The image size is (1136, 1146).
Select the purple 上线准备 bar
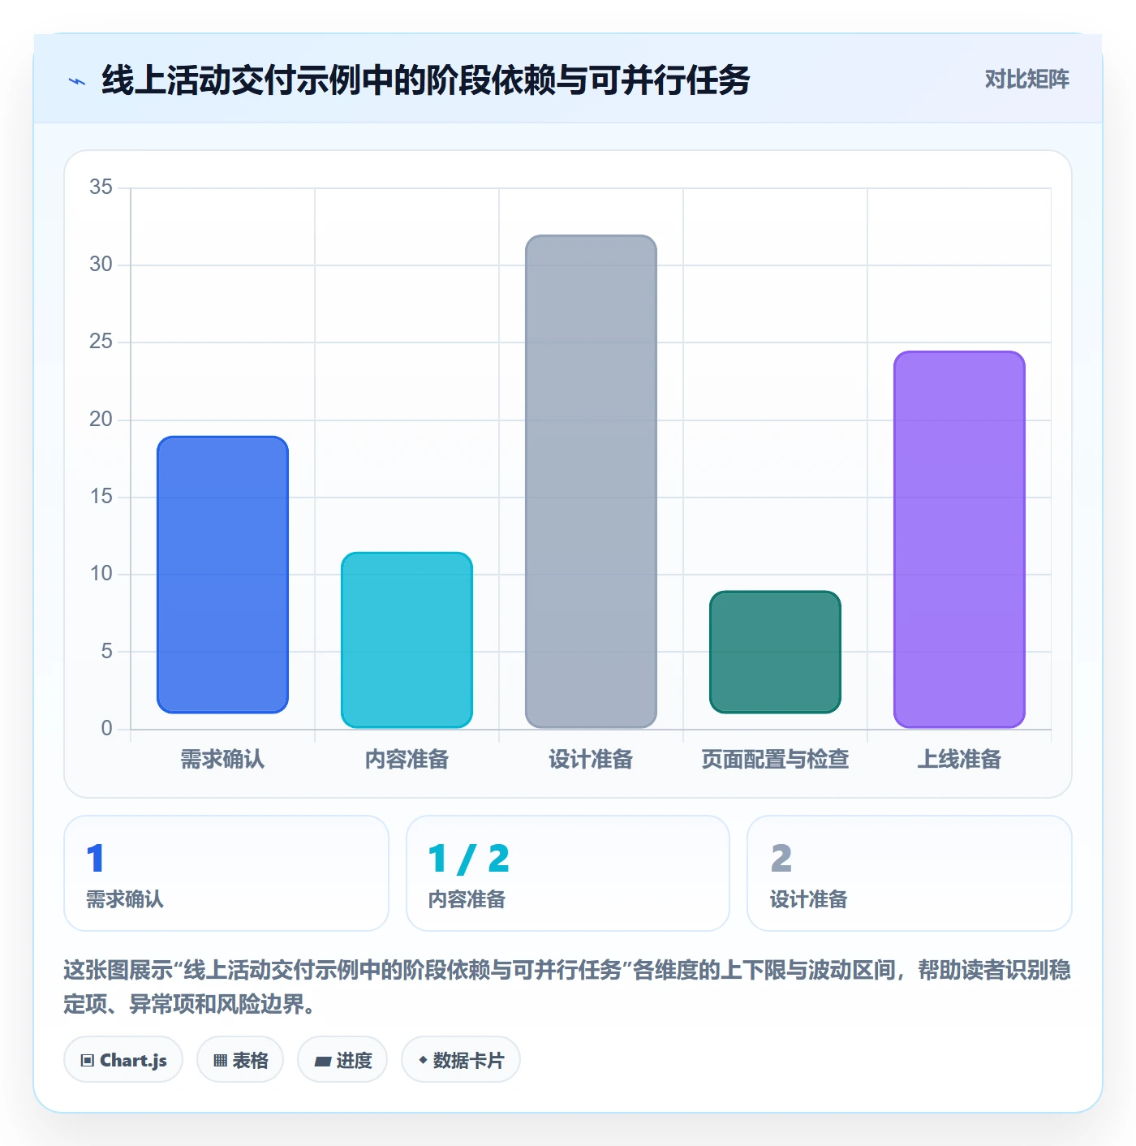tap(959, 540)
